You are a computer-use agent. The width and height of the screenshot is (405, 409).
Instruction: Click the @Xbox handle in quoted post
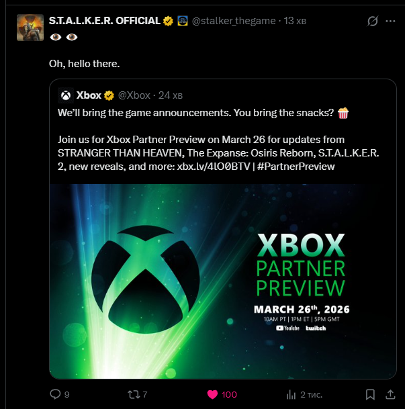pos(134,95)
